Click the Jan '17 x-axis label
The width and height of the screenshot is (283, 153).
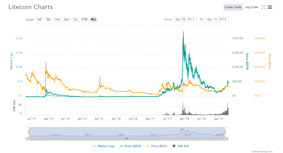(x=150, y=119)
